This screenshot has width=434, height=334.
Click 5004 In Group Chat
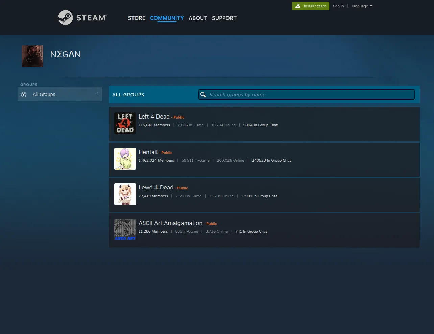pyautogui.click(x=260, y=125)
